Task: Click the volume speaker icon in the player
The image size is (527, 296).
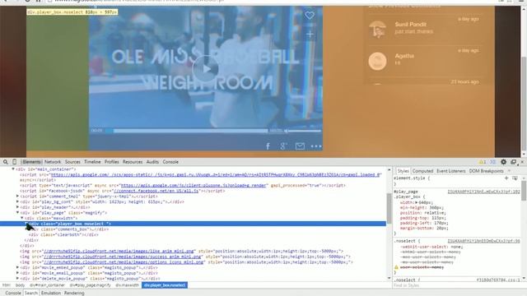Action: [x=286, y=131]
